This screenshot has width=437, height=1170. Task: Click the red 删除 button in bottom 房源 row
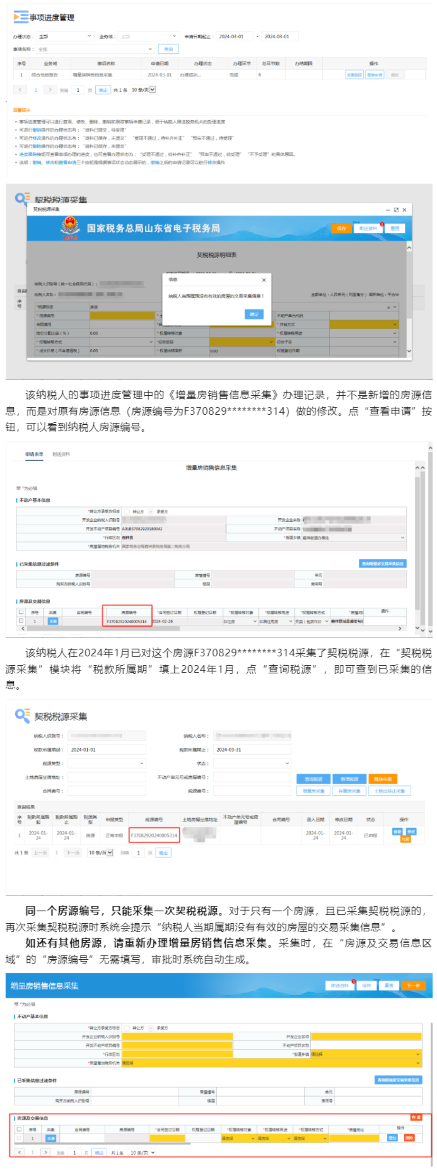point(409,1138)
